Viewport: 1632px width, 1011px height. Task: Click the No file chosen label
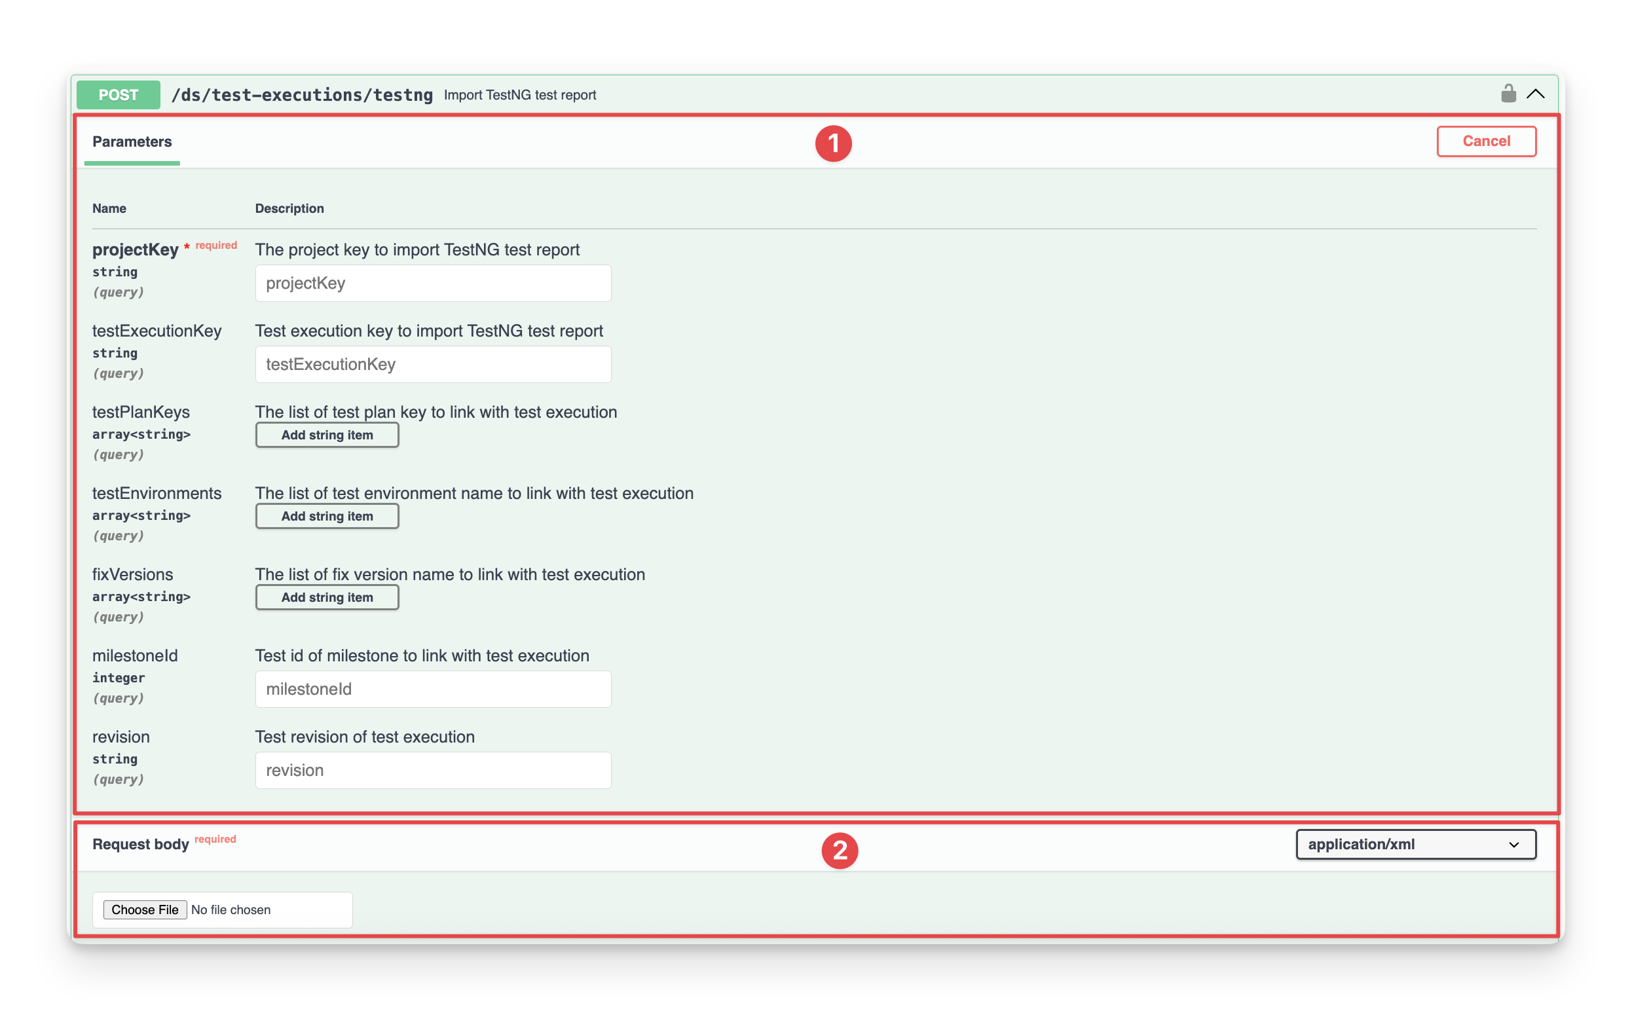(x=231, y=910)
